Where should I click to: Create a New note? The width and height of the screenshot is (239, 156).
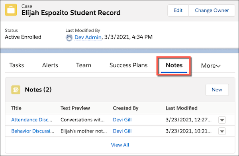(x=217, y=90)
